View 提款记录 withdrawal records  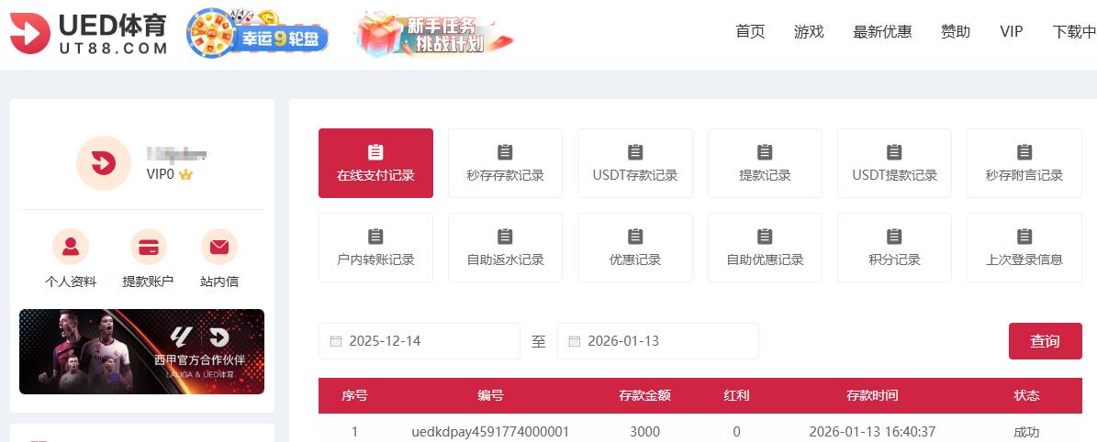click(765, 162)
